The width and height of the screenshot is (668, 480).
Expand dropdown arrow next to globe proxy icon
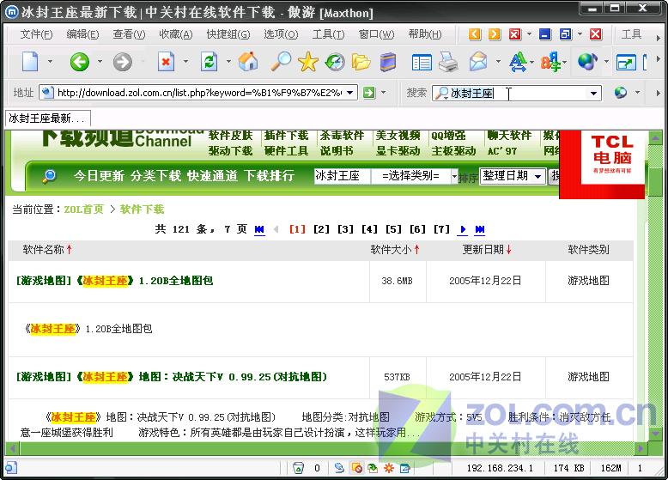(x=607, y=62)
